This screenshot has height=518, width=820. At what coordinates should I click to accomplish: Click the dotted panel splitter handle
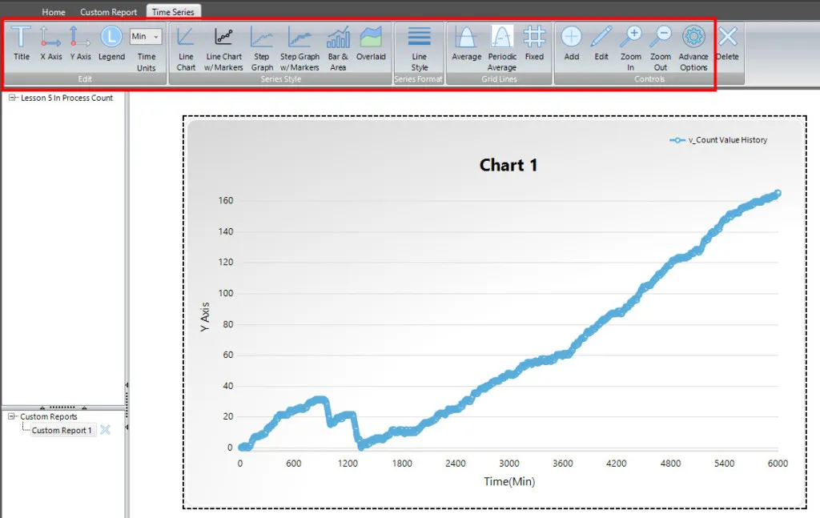coord(62,408)
